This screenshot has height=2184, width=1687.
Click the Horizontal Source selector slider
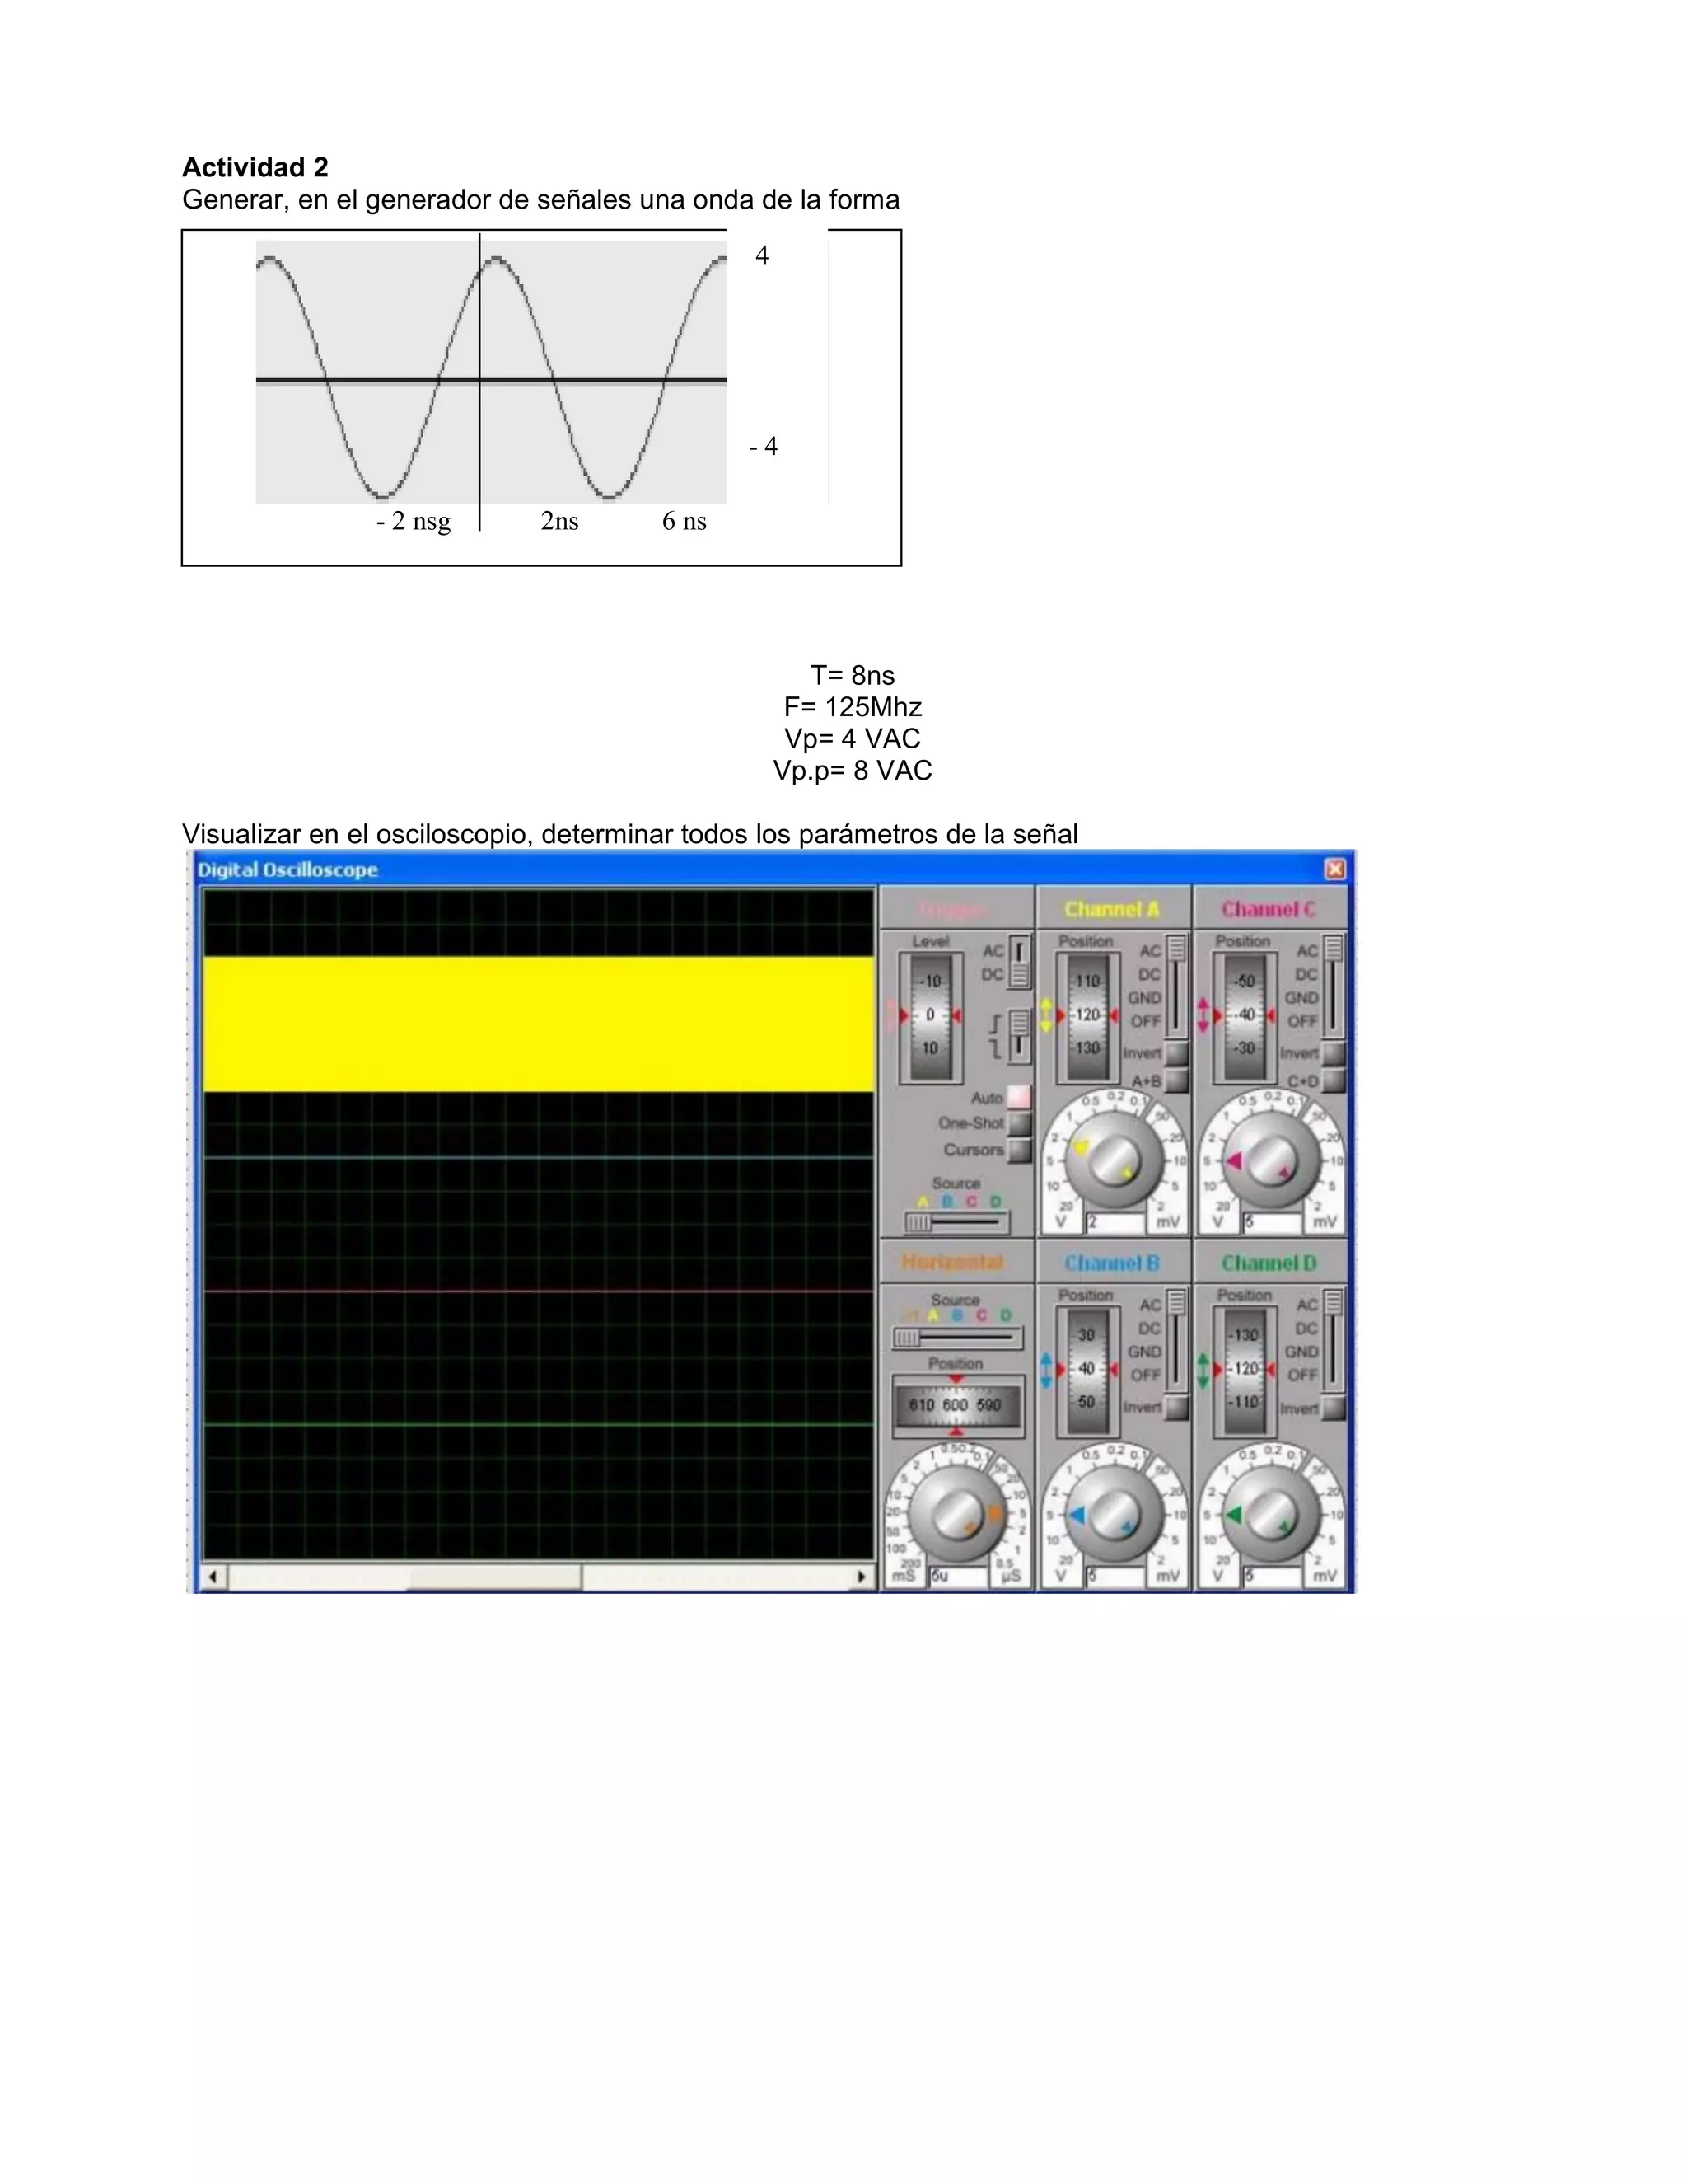[x=957, y=1338]
